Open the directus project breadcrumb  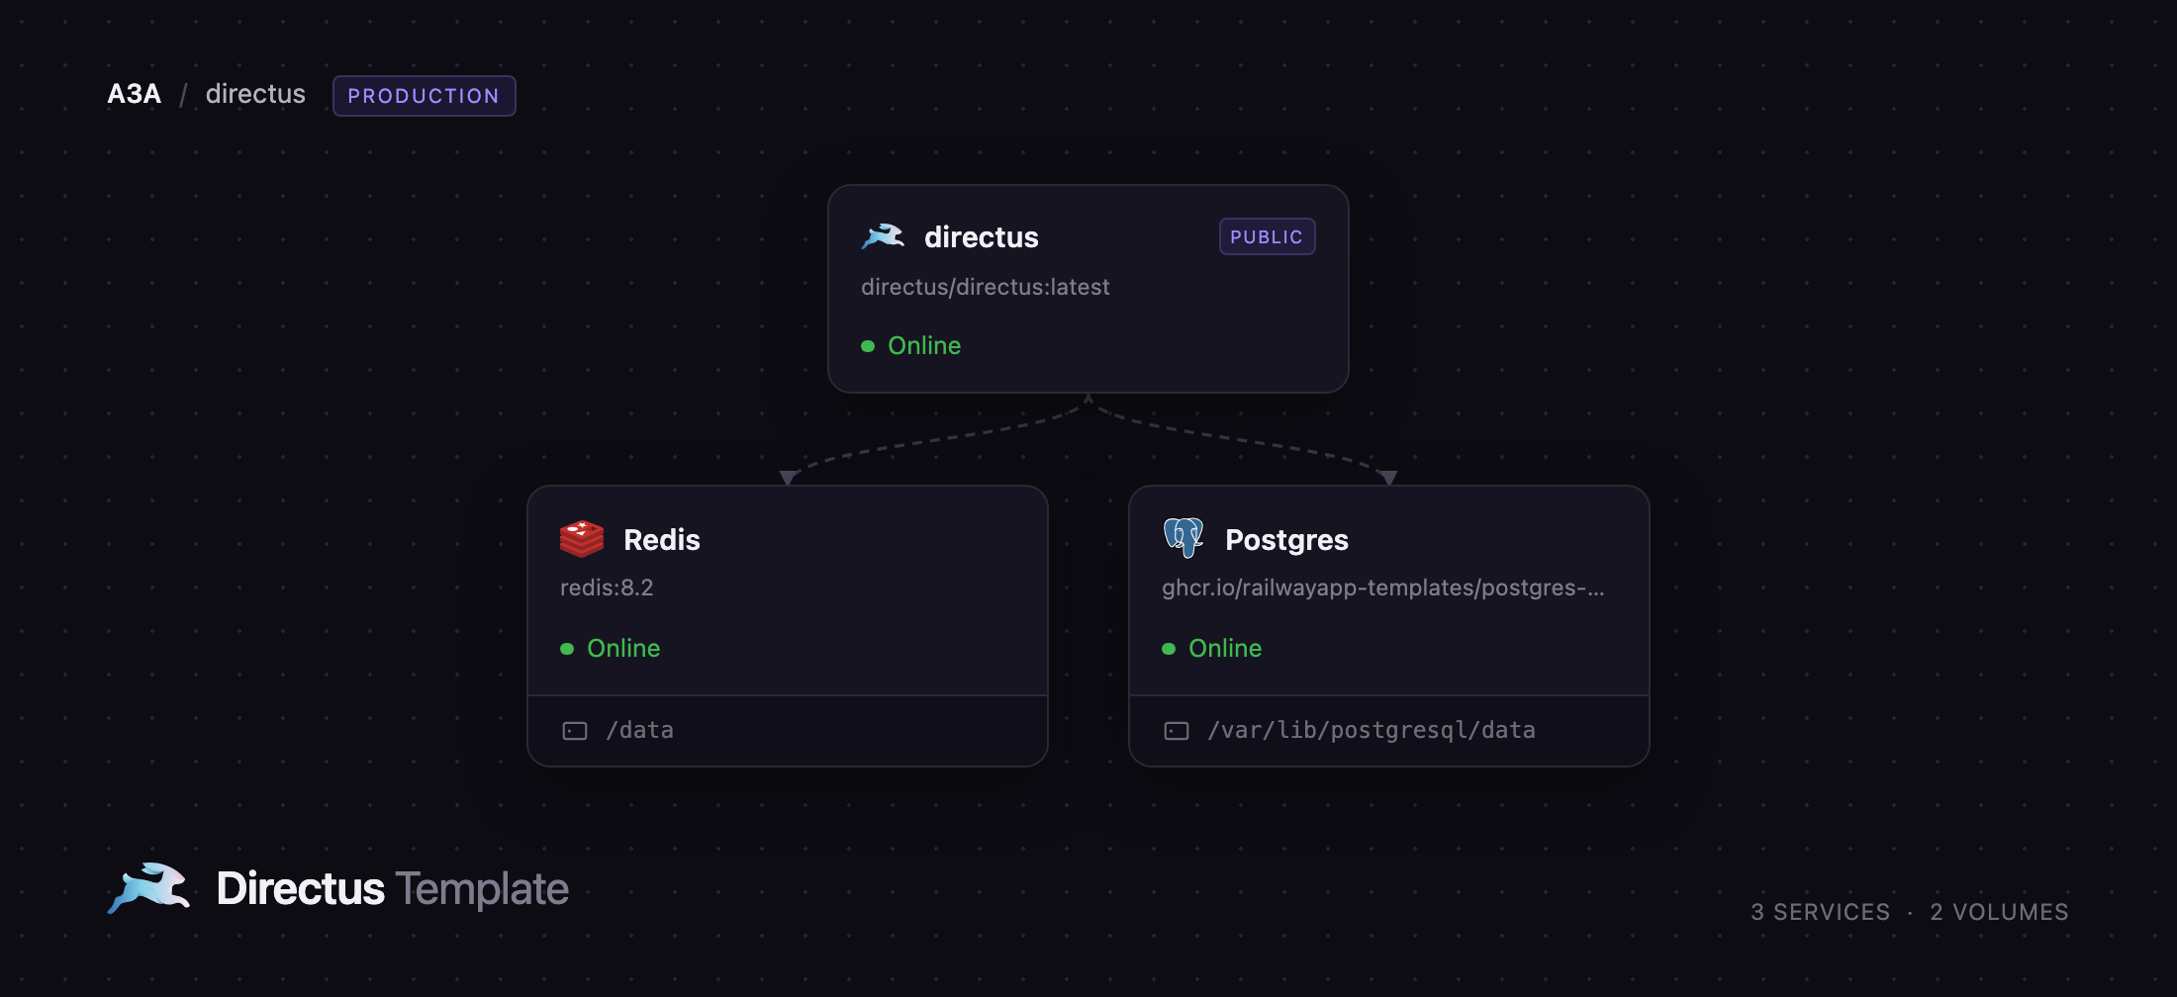pos(255,94)
